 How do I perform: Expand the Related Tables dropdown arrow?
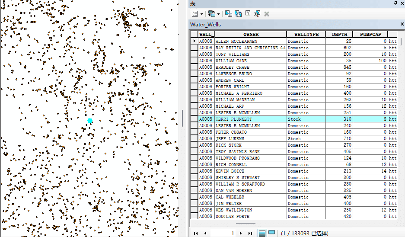219,14
